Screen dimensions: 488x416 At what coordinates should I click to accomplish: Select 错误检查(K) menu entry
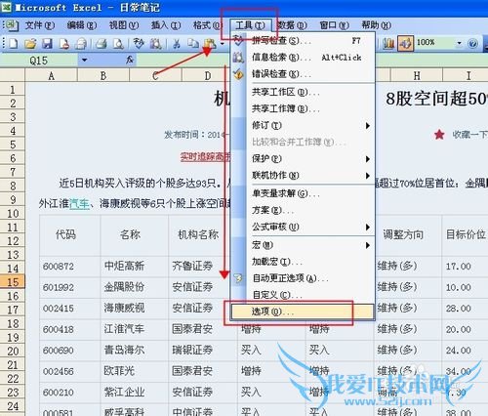[x=303, y=74]
